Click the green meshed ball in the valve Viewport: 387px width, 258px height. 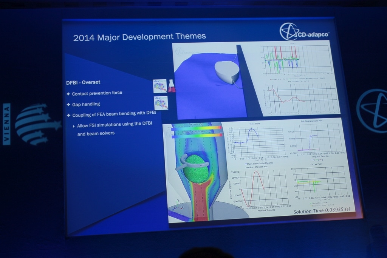[196, 168]
